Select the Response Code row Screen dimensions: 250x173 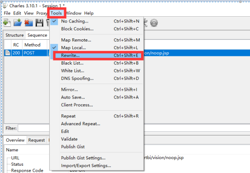pyautogui.click(x=27, y=170)
